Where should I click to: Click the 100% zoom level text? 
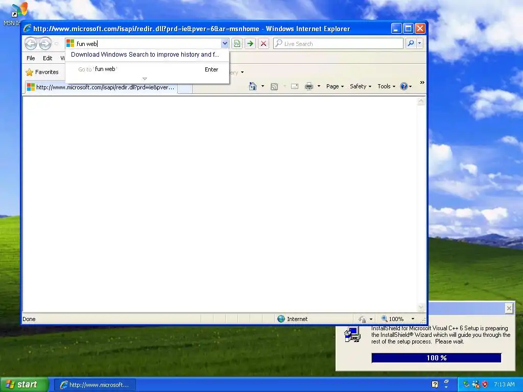pos(396,319)
